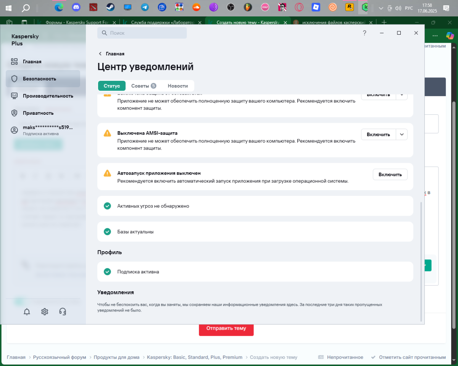
Task: Click the Kaspersky notification list scrollbar
Action: (421, 261)
